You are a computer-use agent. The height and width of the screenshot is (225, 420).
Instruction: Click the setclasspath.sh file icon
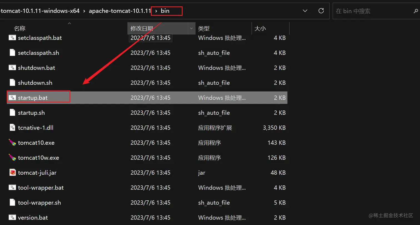coord(12,53)
